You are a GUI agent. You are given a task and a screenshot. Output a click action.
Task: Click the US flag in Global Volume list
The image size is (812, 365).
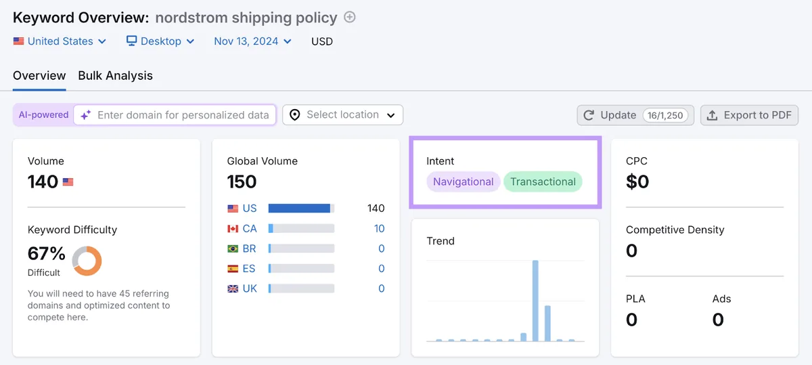[x=233, y=209]
